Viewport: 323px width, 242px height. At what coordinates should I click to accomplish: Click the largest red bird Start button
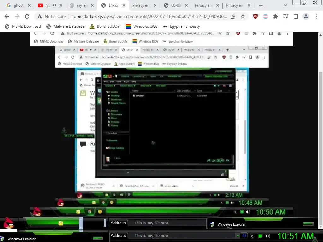pos(9,223)
